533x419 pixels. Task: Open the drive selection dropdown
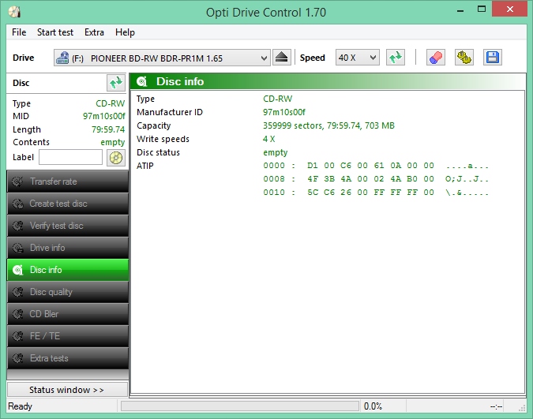pos(162,58)
